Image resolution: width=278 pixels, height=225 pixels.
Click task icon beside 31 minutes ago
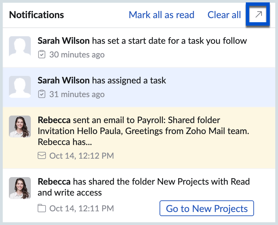click(42, 94)
